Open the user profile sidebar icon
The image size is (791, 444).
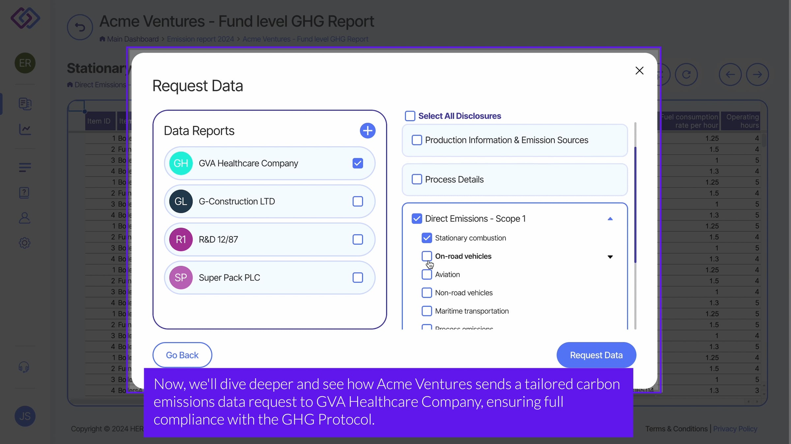[x=25, y=218]
